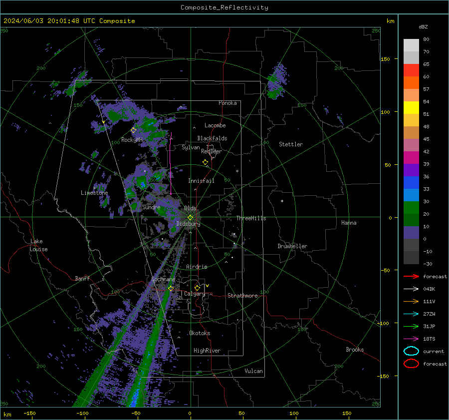This screenshot has width=449, height=420.
Task: Pick the cyan 27ZW arrow legend symbol
Action: (x=411, y=314)
